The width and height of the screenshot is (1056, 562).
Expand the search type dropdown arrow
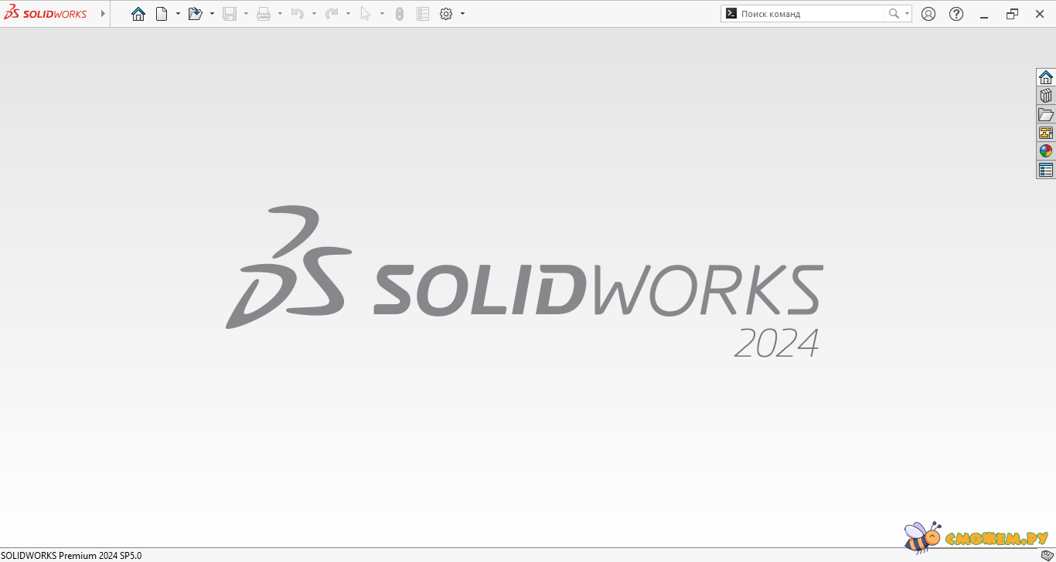tap(907, 14)
